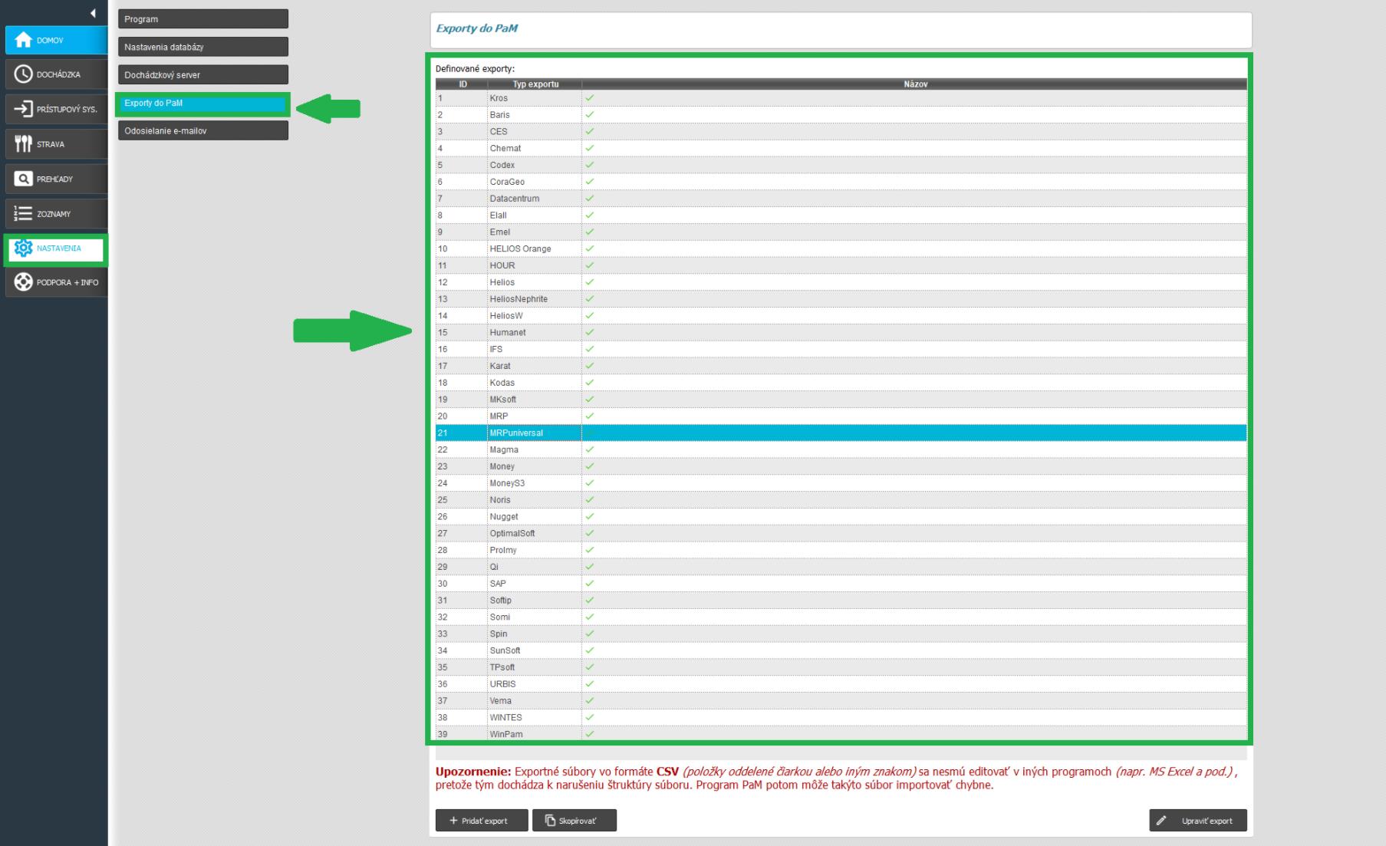The width and height of the screenshot is (1386, 846).
Task: Click the Skopírovať button
Action: click(574, 820)
